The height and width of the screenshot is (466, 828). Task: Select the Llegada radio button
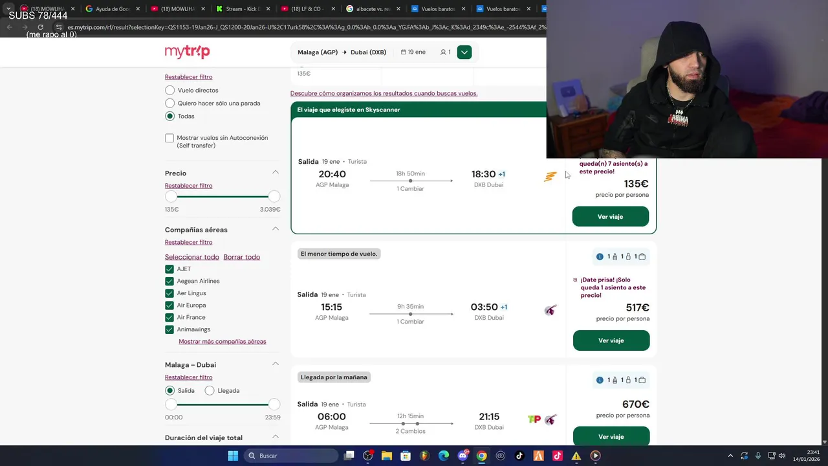coord(210,391)
